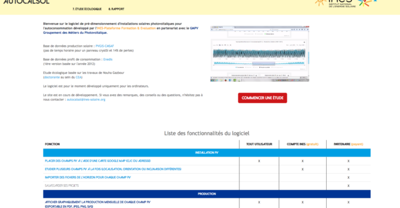
Task: Open the PVGIS-CMSAF database link
Action: [x=104, y=46]
